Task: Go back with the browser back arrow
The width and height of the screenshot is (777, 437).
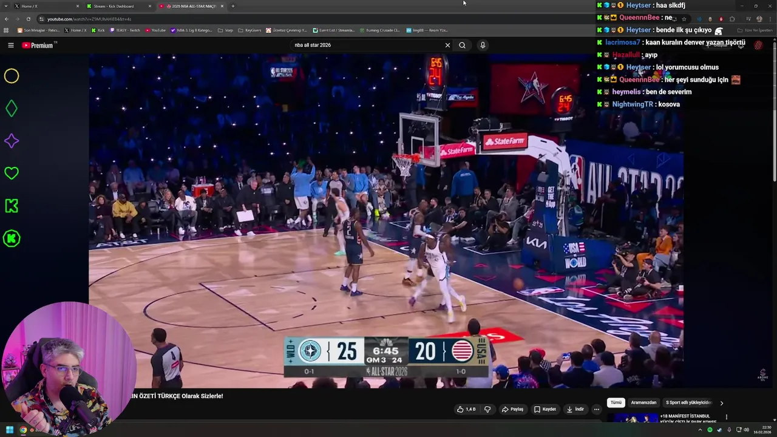Action: tap(7, 19)
